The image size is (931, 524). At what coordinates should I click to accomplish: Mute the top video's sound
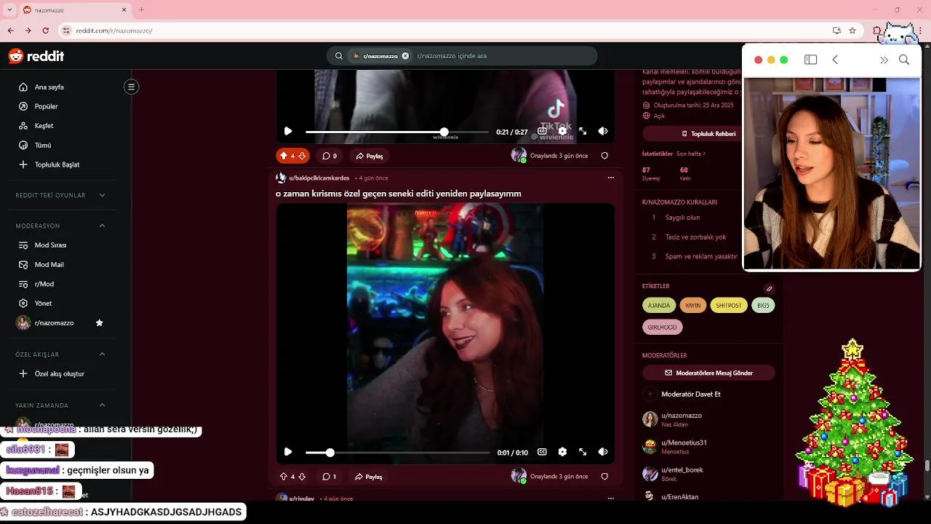tap(603, 132)
